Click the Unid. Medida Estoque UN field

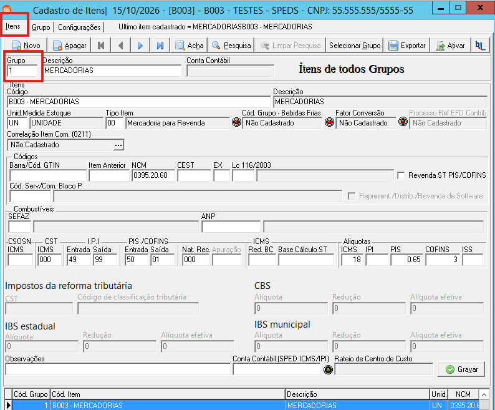[x=17, y=123]
